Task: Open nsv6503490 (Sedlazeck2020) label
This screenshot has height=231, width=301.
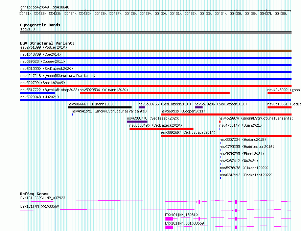Action: (x=156, y=125)
